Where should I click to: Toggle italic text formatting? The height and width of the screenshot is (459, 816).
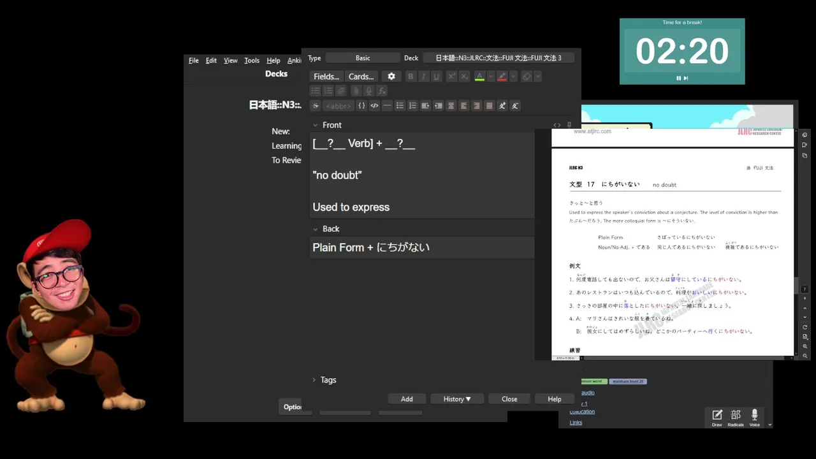pos(423,76)
